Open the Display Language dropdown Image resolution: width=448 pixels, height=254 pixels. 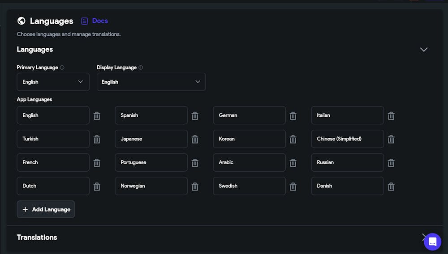click(x=151, y=82)
